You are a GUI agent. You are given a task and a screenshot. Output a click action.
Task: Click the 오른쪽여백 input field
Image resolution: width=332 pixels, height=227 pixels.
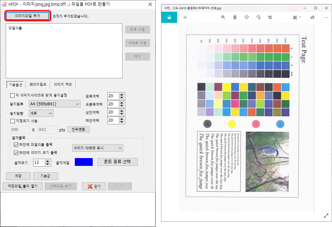point(113,104)
